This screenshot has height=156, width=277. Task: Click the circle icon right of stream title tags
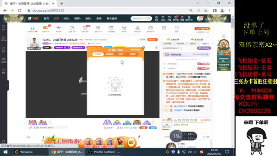pos(157,47)
